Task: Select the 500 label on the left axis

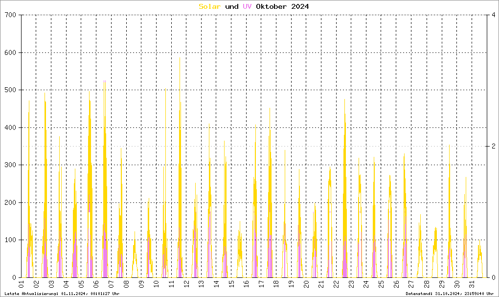Action: click(x=10, y=90)
